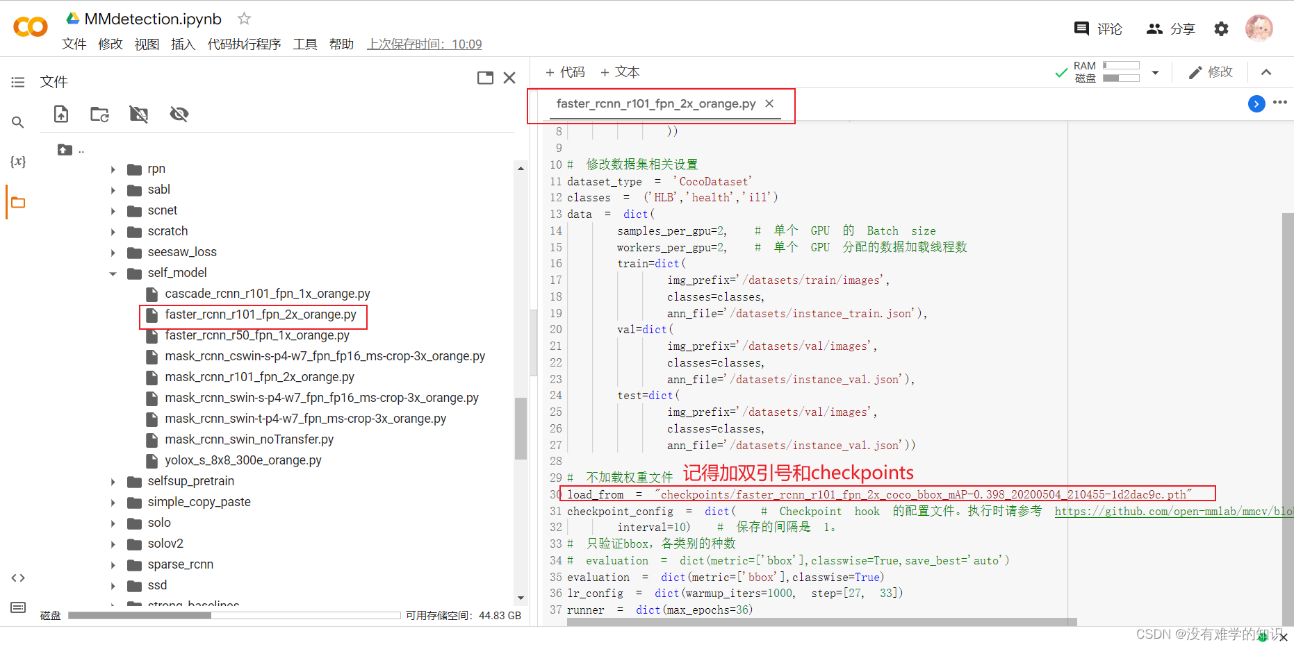Close the Files side panel

tap(509, 78)
